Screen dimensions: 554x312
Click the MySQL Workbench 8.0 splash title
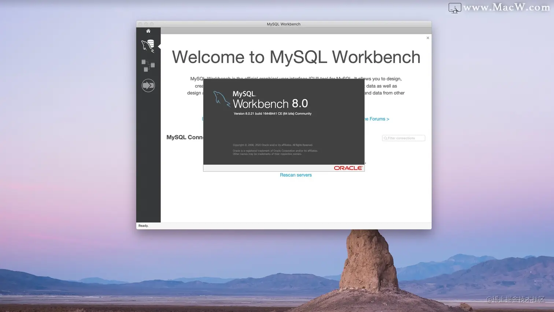270,99
